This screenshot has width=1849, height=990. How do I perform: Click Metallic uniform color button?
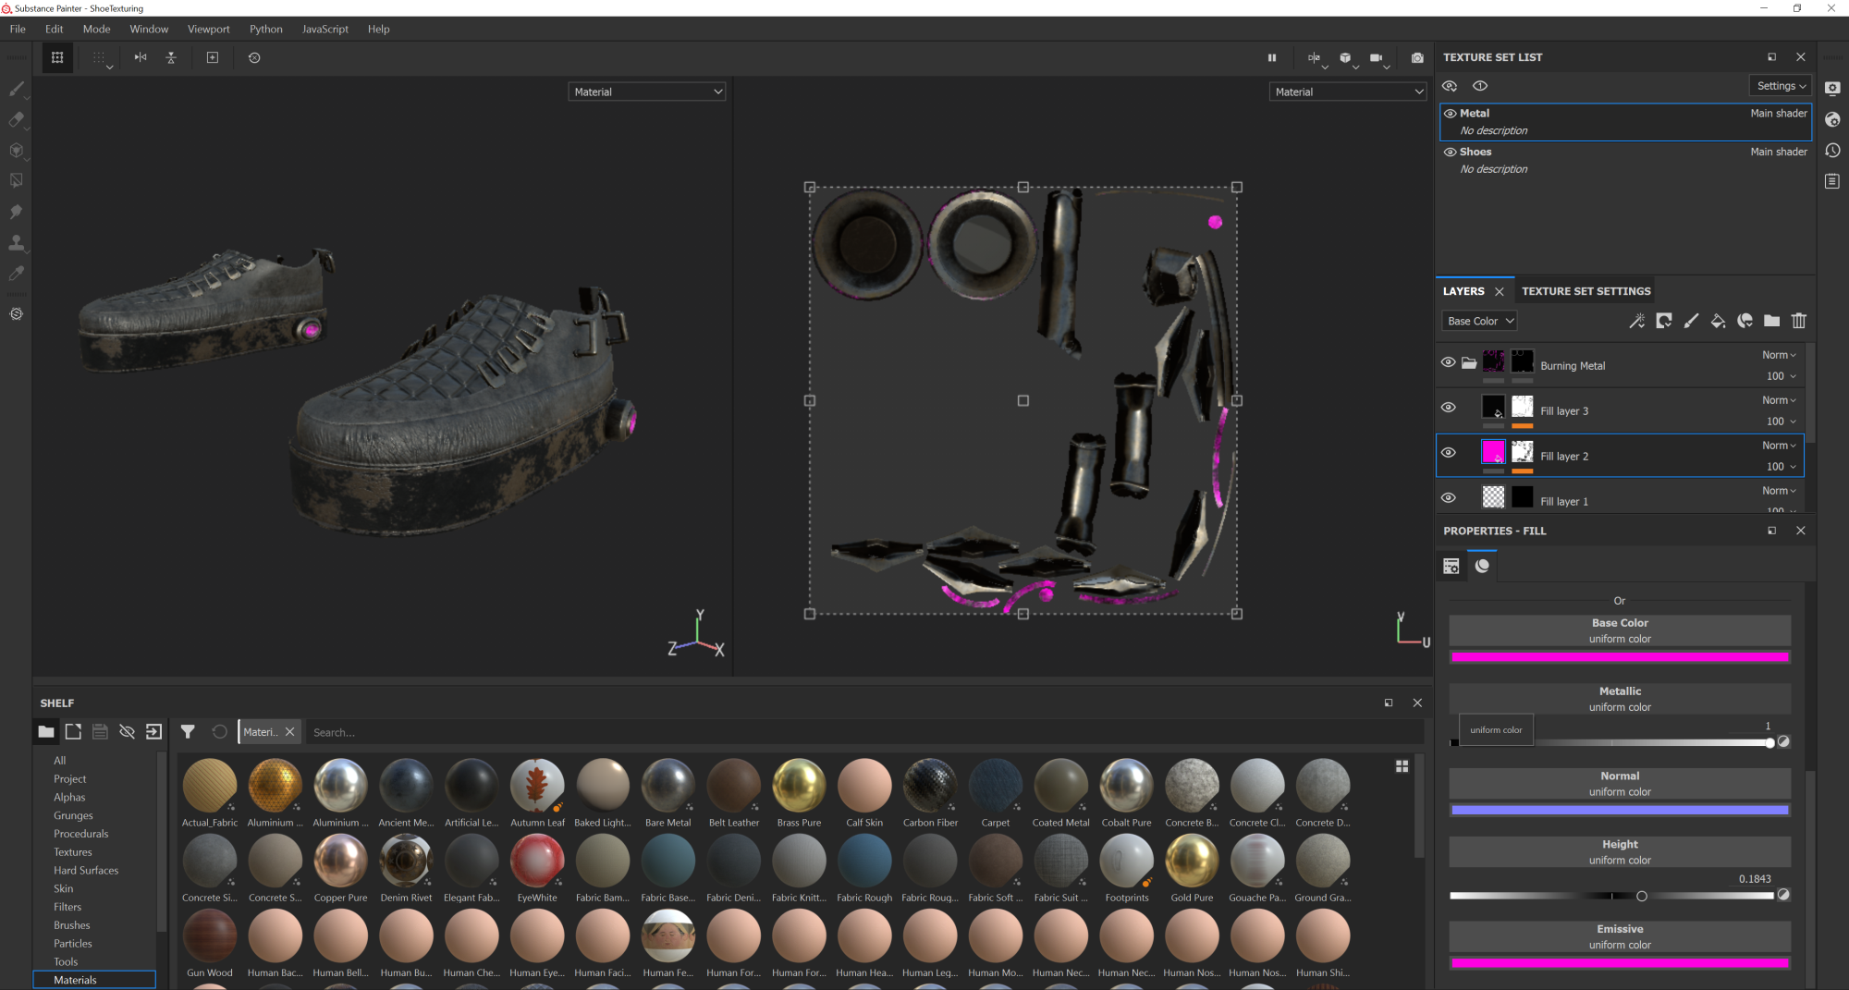[1620, 699]
